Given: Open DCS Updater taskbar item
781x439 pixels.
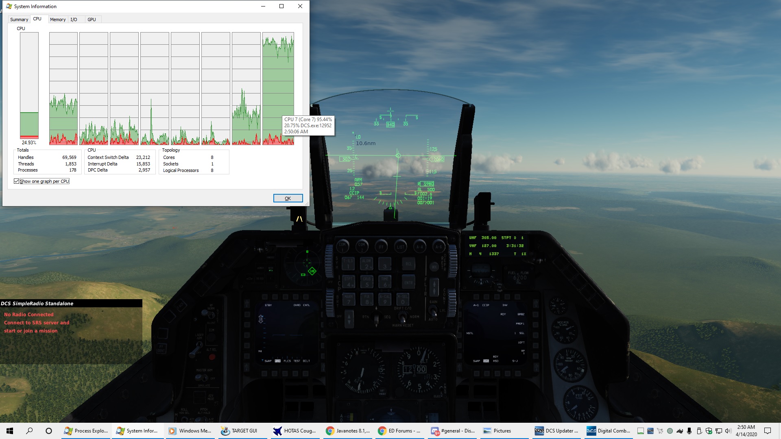Looking at the screenshot, I should (558, 431).
